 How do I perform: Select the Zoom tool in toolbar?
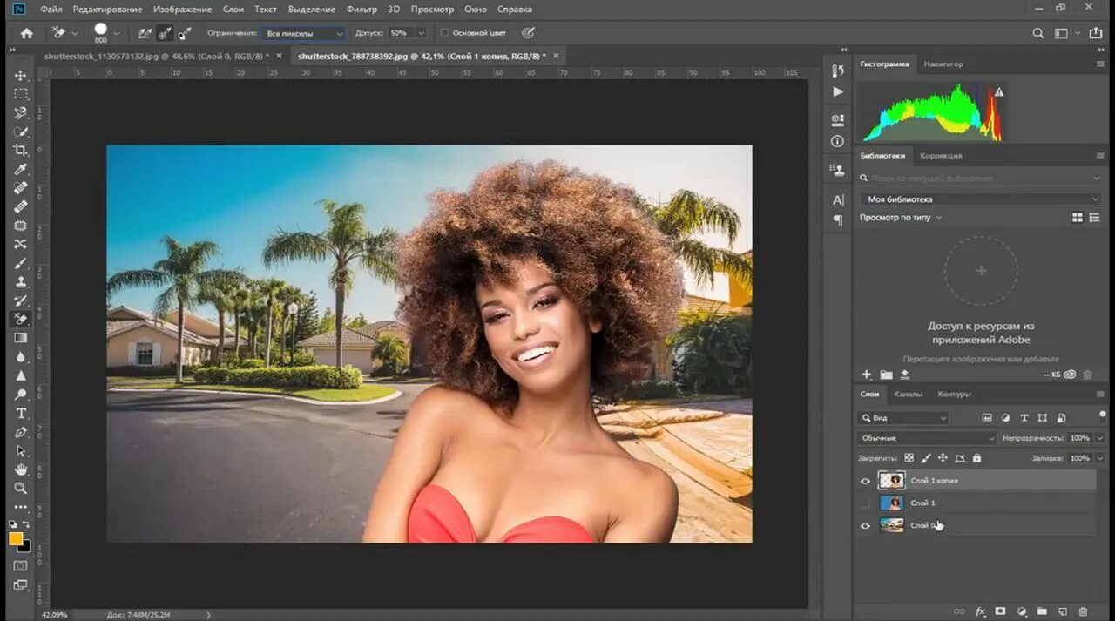coord(21,488)
